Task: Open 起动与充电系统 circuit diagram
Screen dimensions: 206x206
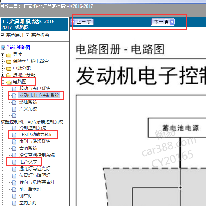Action: click(x=35, y=88)
